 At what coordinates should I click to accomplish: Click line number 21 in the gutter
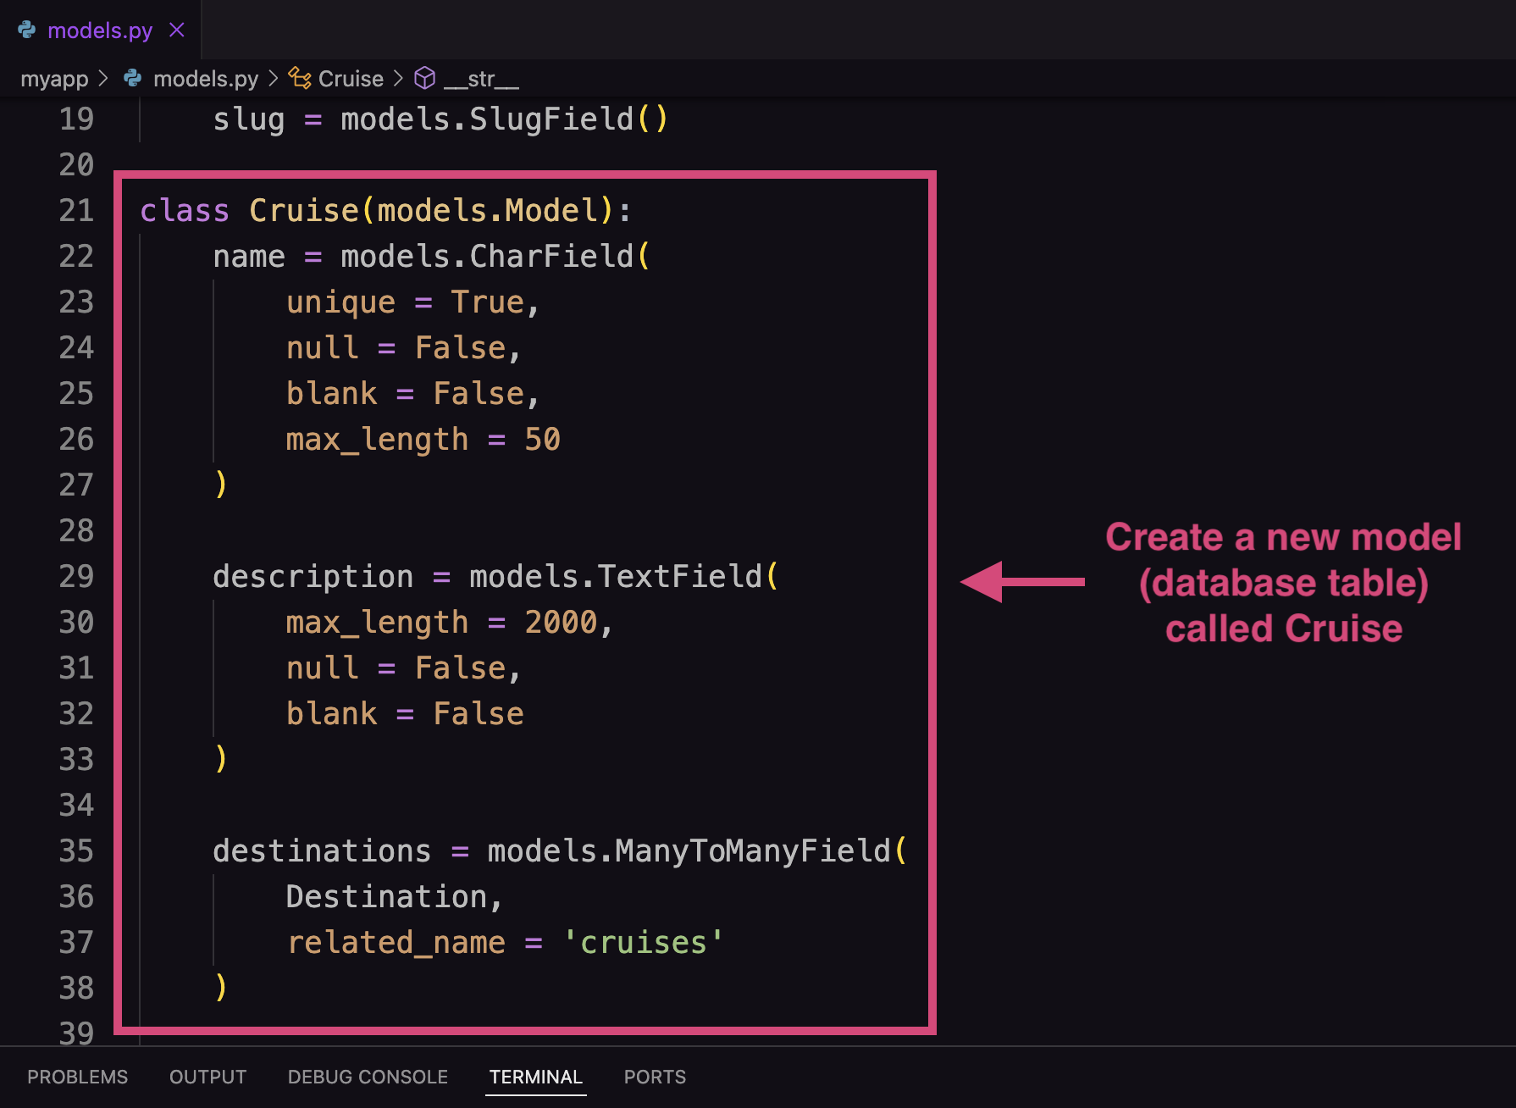point(75,210)
